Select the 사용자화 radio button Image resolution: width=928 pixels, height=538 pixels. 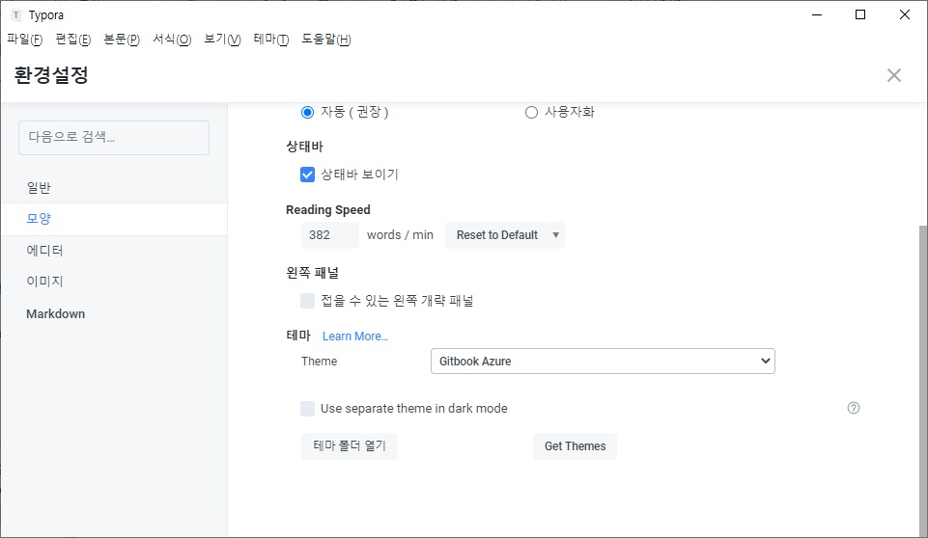[531, 113]
